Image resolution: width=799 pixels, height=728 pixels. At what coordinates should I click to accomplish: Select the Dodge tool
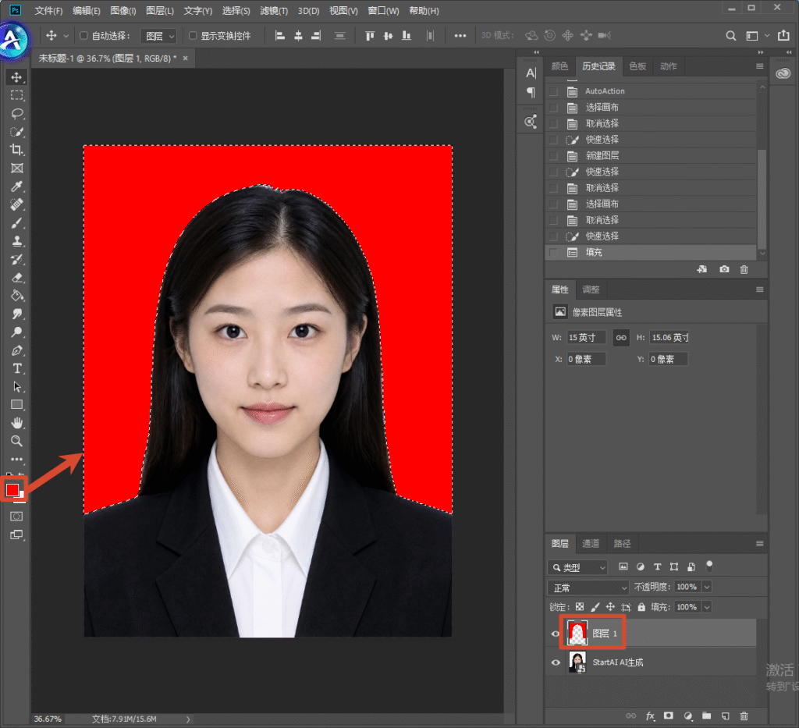17,332
